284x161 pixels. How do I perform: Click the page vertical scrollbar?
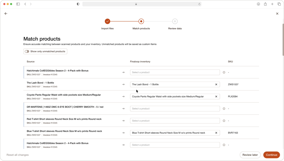[x=283, y=40]
